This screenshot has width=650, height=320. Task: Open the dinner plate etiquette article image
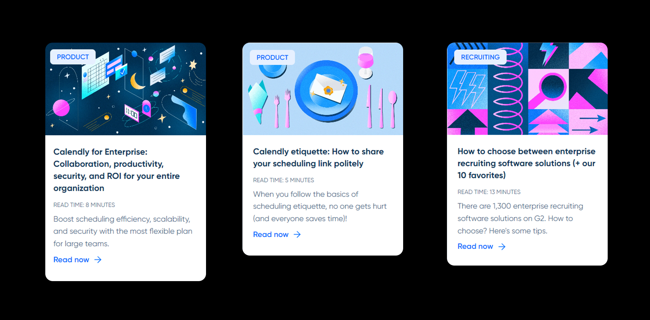coord(323,89)
